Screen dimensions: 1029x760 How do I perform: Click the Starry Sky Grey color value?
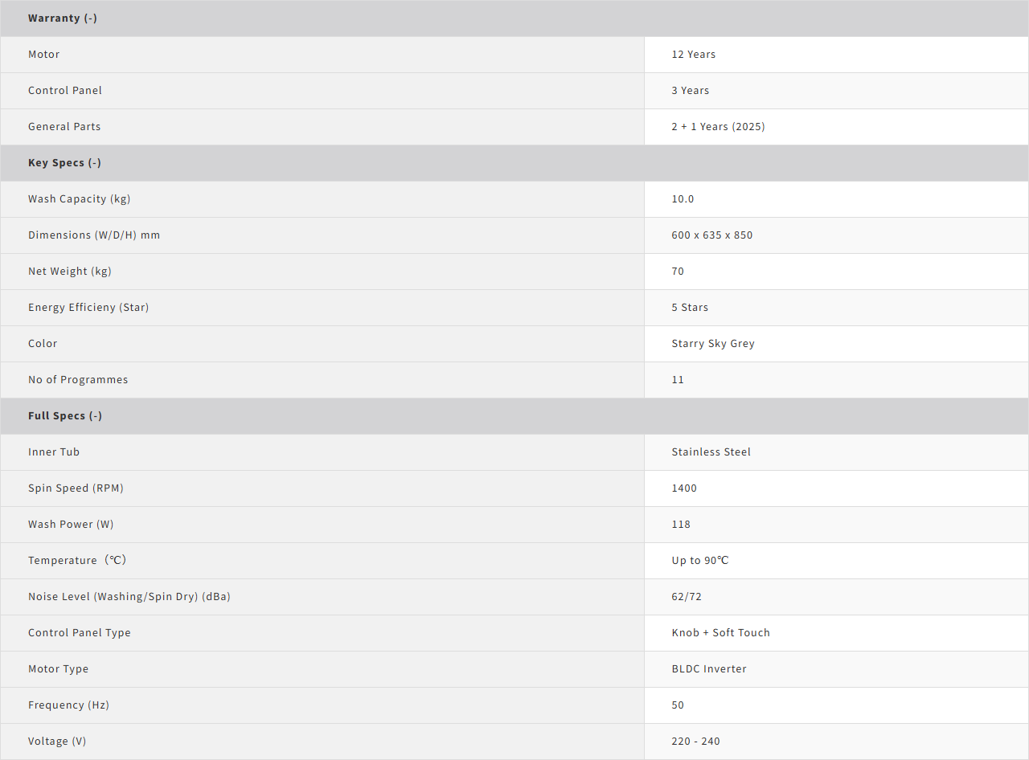point(713,343)
